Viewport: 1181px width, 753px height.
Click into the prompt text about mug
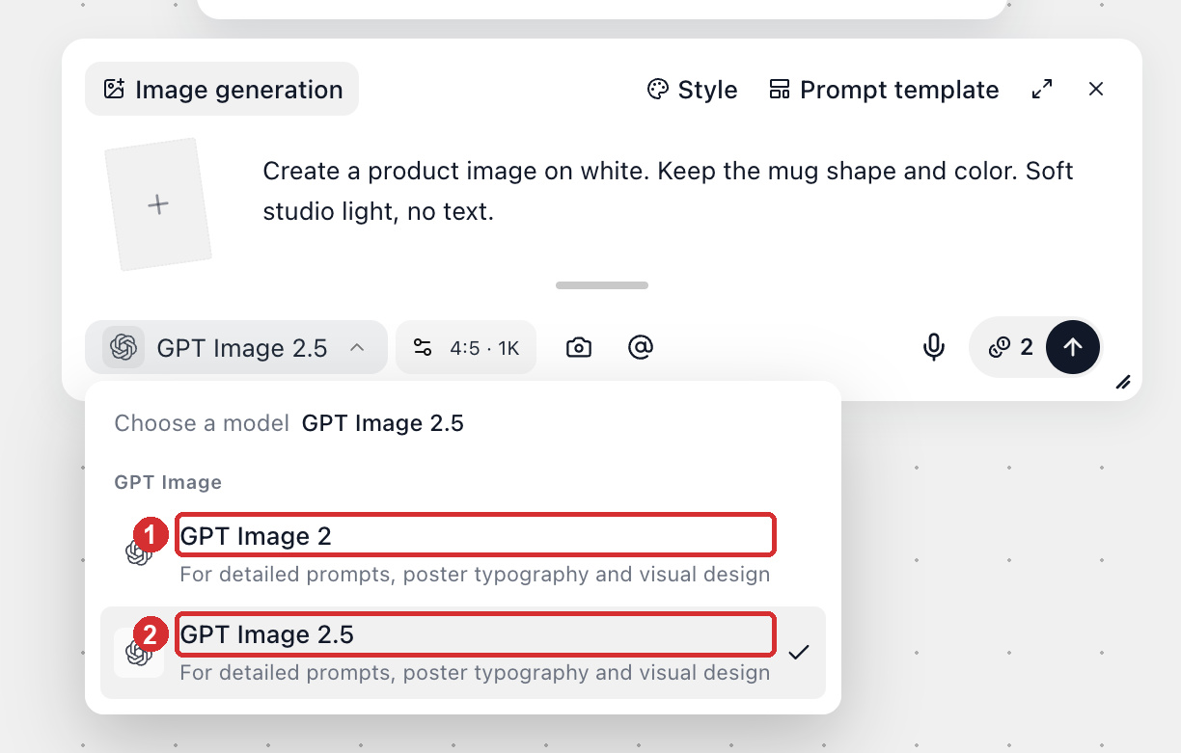pyautogui.click(x=668, y=191)
